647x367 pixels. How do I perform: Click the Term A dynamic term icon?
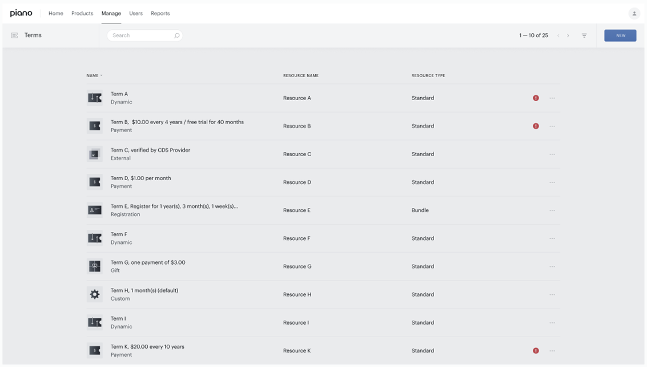pos(94,98)
